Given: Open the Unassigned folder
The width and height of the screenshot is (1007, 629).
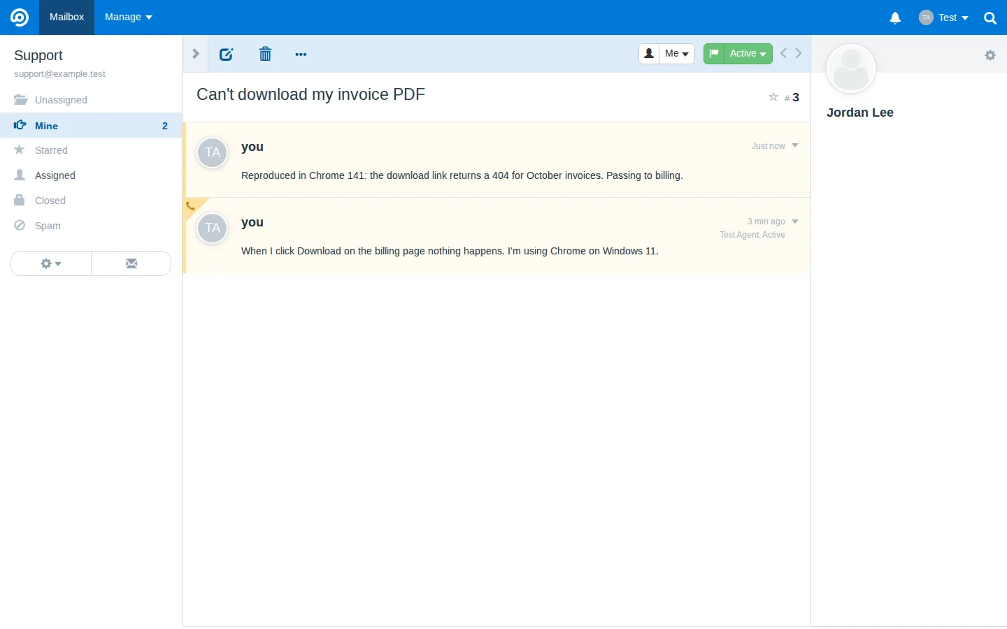Looking at the screenshot, I should 91,100.
